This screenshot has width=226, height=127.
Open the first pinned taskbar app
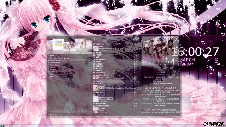7,126
